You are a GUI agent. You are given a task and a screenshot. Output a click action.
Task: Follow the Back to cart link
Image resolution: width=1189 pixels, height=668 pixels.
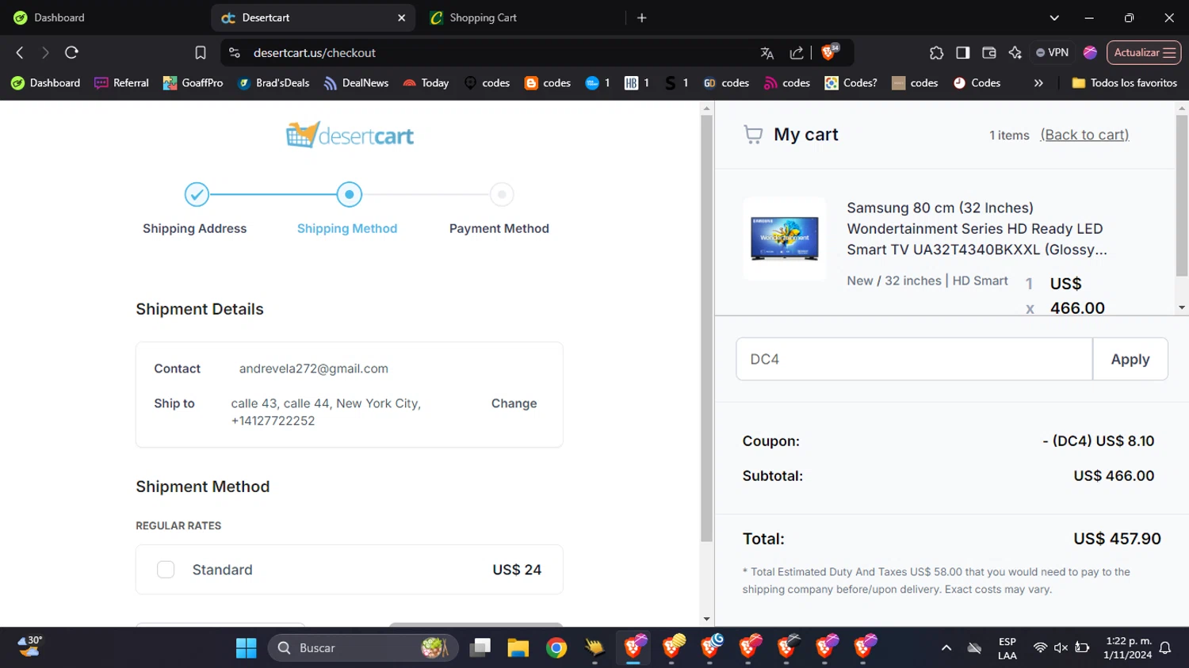[x=1084, y=135]
